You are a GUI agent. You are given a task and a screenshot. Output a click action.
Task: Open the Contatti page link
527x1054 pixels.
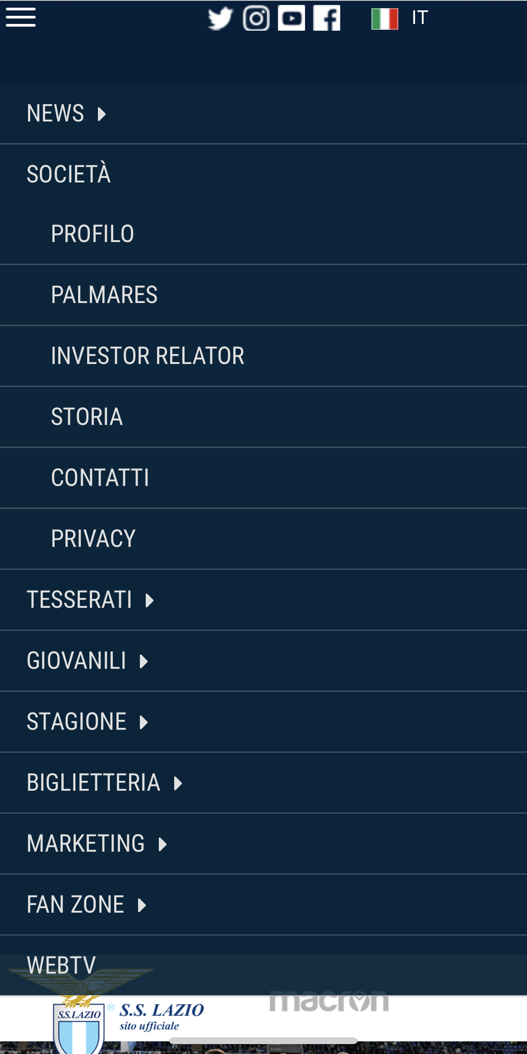(100, 478)
